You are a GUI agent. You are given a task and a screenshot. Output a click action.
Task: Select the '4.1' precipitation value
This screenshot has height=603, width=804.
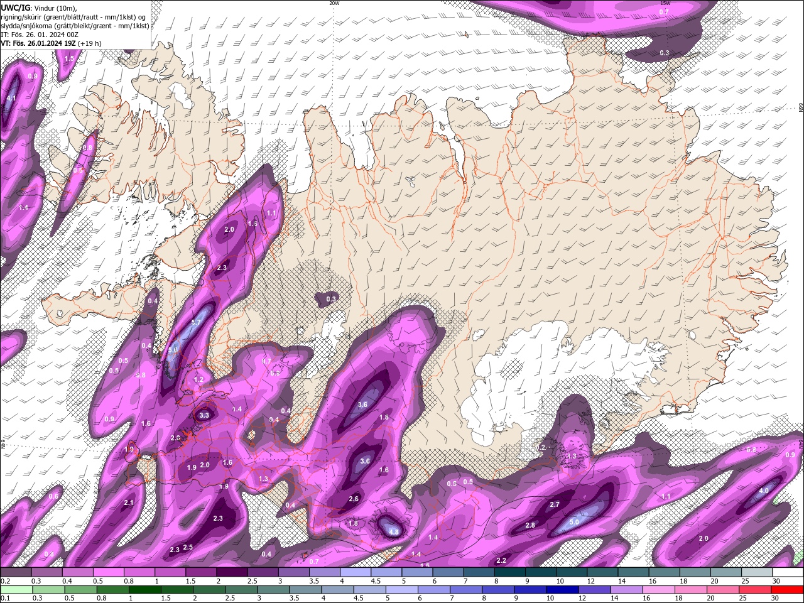click(11, 99)
